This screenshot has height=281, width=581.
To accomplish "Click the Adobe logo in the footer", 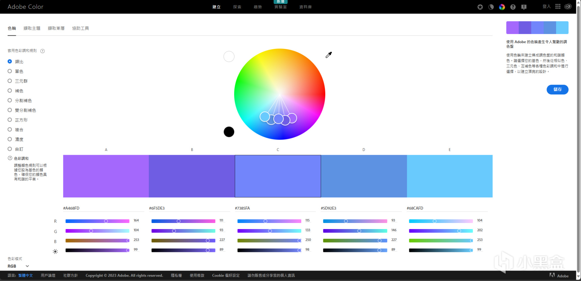I will point(559,276).
